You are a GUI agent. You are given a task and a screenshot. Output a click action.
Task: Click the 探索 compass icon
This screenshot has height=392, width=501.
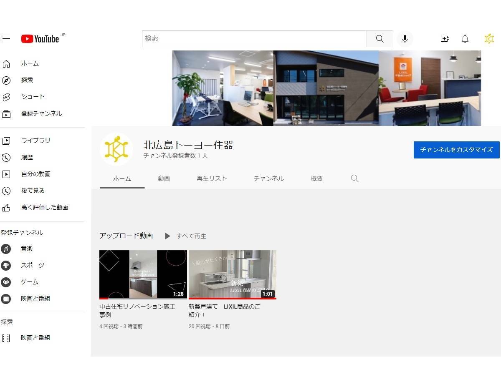point(6,80)
